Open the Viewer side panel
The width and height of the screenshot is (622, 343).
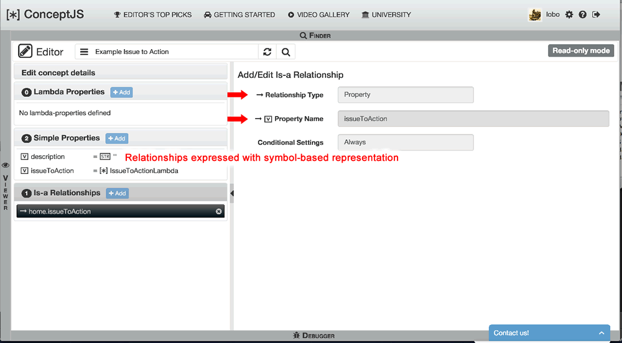pos(6,186)
